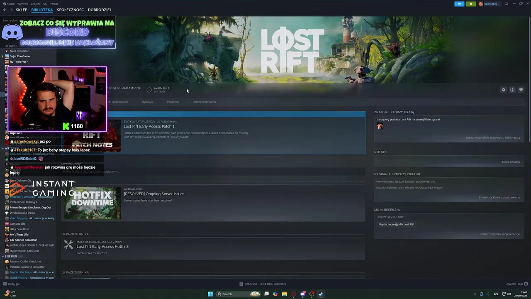Select My Village Life in library
This screenshot has width=531, height=299.
pyautogui.click(x=19, y=235)
